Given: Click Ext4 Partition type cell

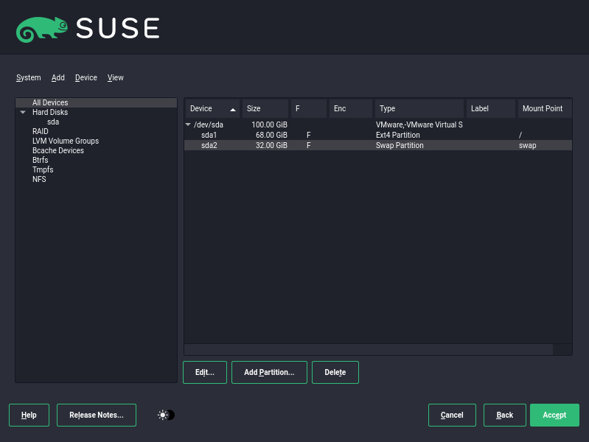Looking at the screenshot, I should point(398,135).
